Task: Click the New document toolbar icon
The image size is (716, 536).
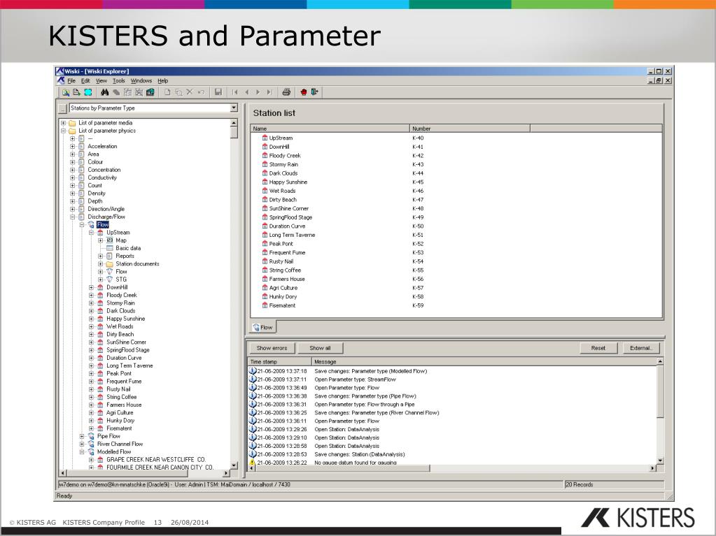Action: (167, 92)
